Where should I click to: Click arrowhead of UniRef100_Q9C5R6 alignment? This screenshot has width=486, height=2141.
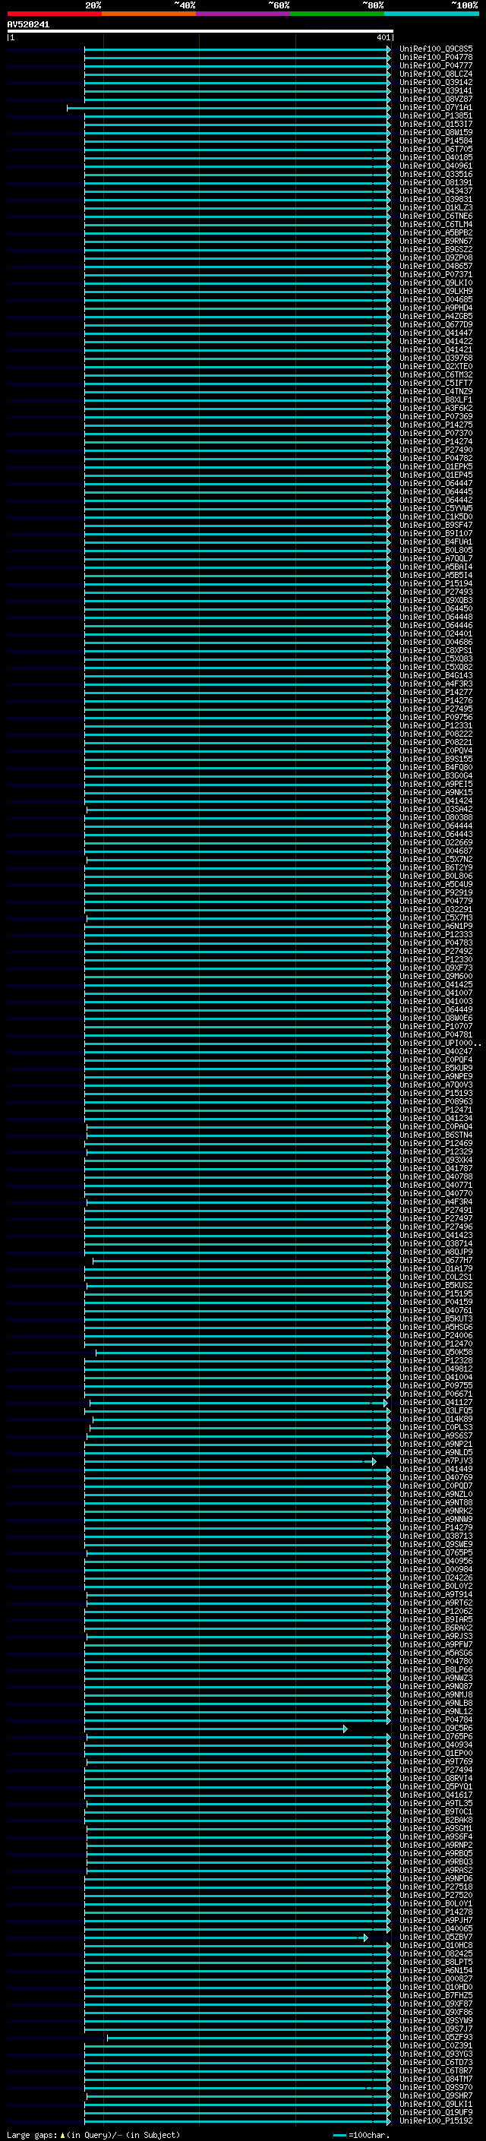click(x=345, y=1729)
